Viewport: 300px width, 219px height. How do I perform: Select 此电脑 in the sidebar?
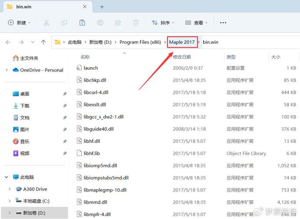click(23, 177)
